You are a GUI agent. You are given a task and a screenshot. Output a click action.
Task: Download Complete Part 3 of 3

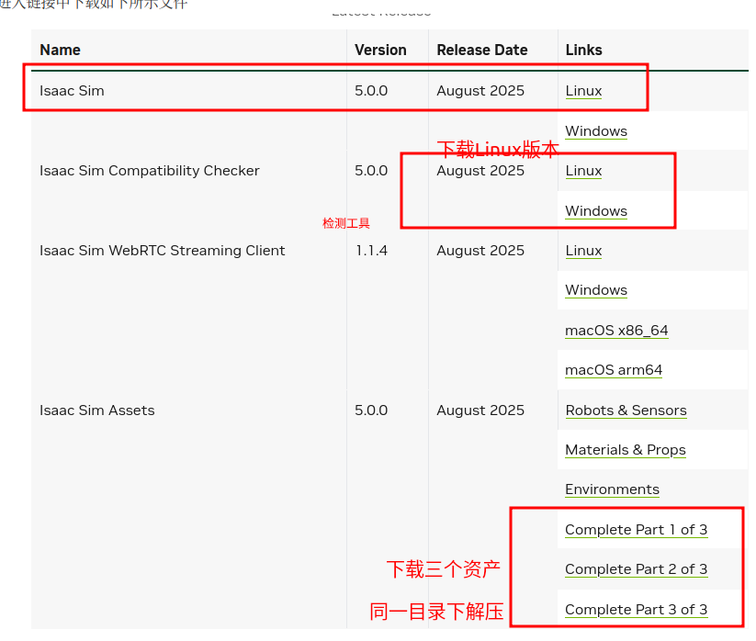click(636, 610)
